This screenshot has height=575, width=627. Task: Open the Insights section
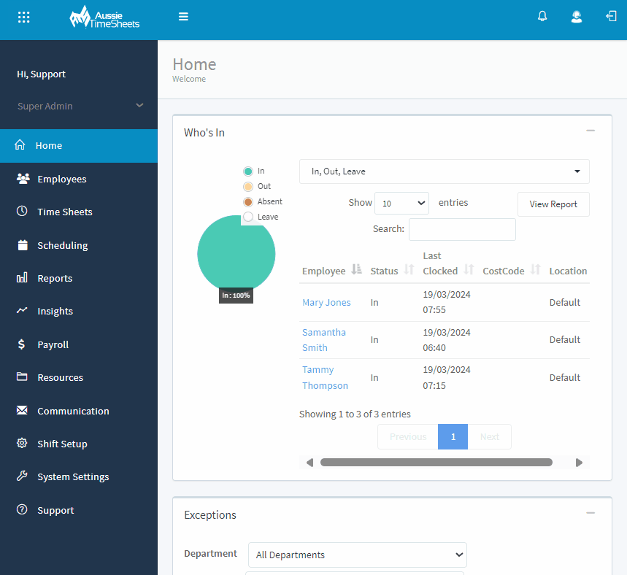click(x=55, y=311)
